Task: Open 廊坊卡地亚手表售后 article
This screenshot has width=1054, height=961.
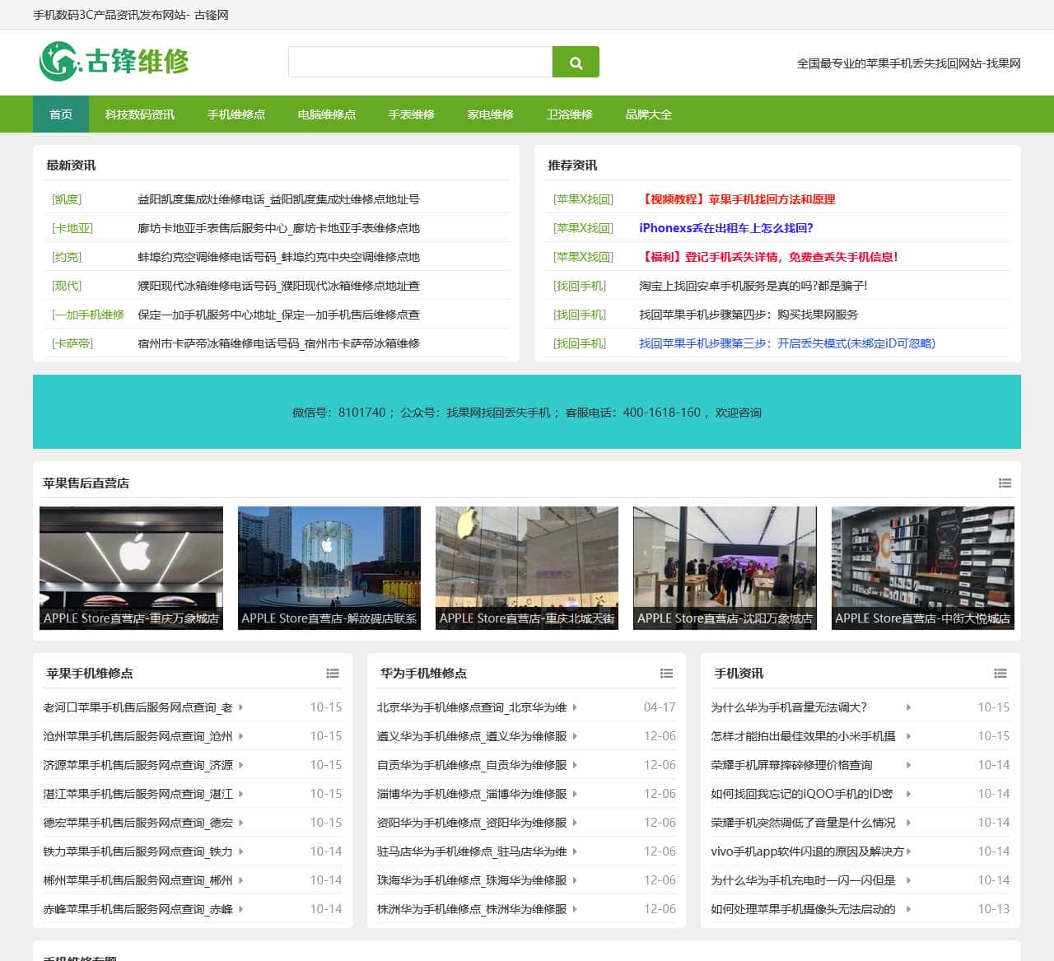Action: pos(278,228)
